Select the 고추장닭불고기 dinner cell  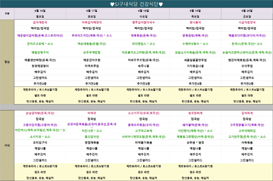click(247, 125)
